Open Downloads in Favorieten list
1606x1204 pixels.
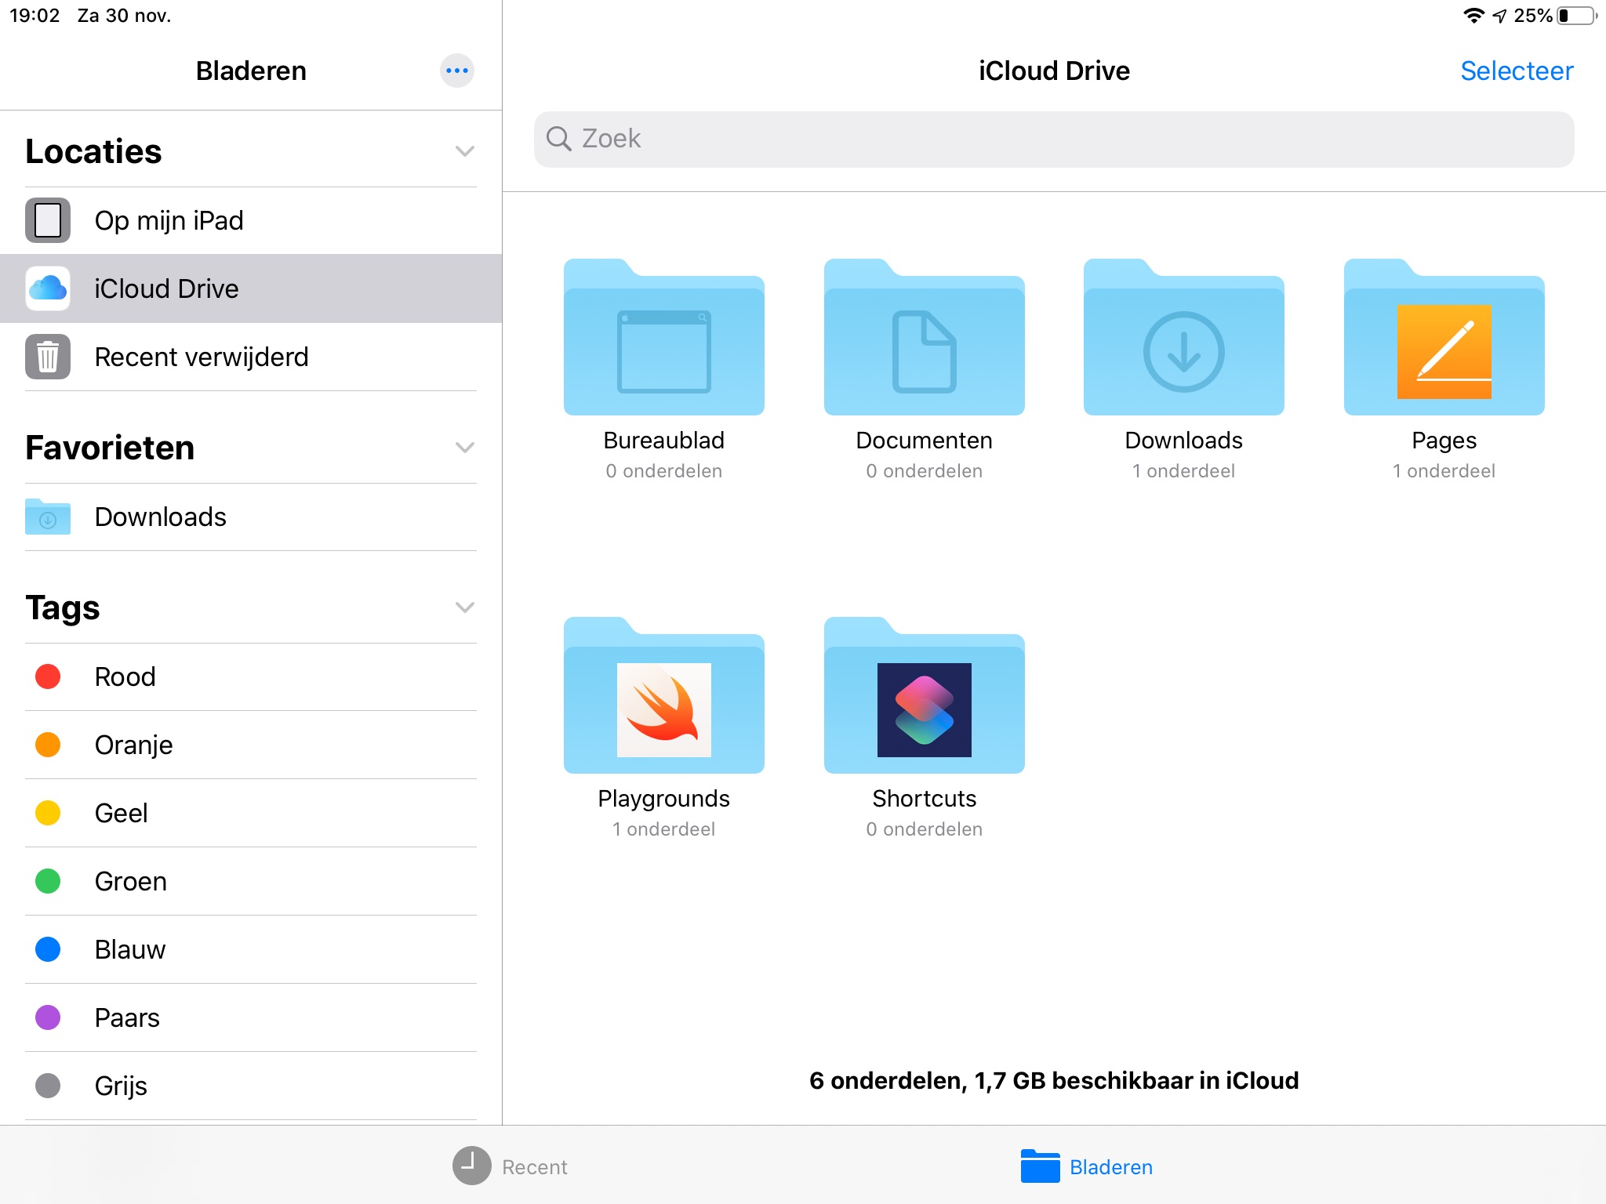tap(160, 517)
